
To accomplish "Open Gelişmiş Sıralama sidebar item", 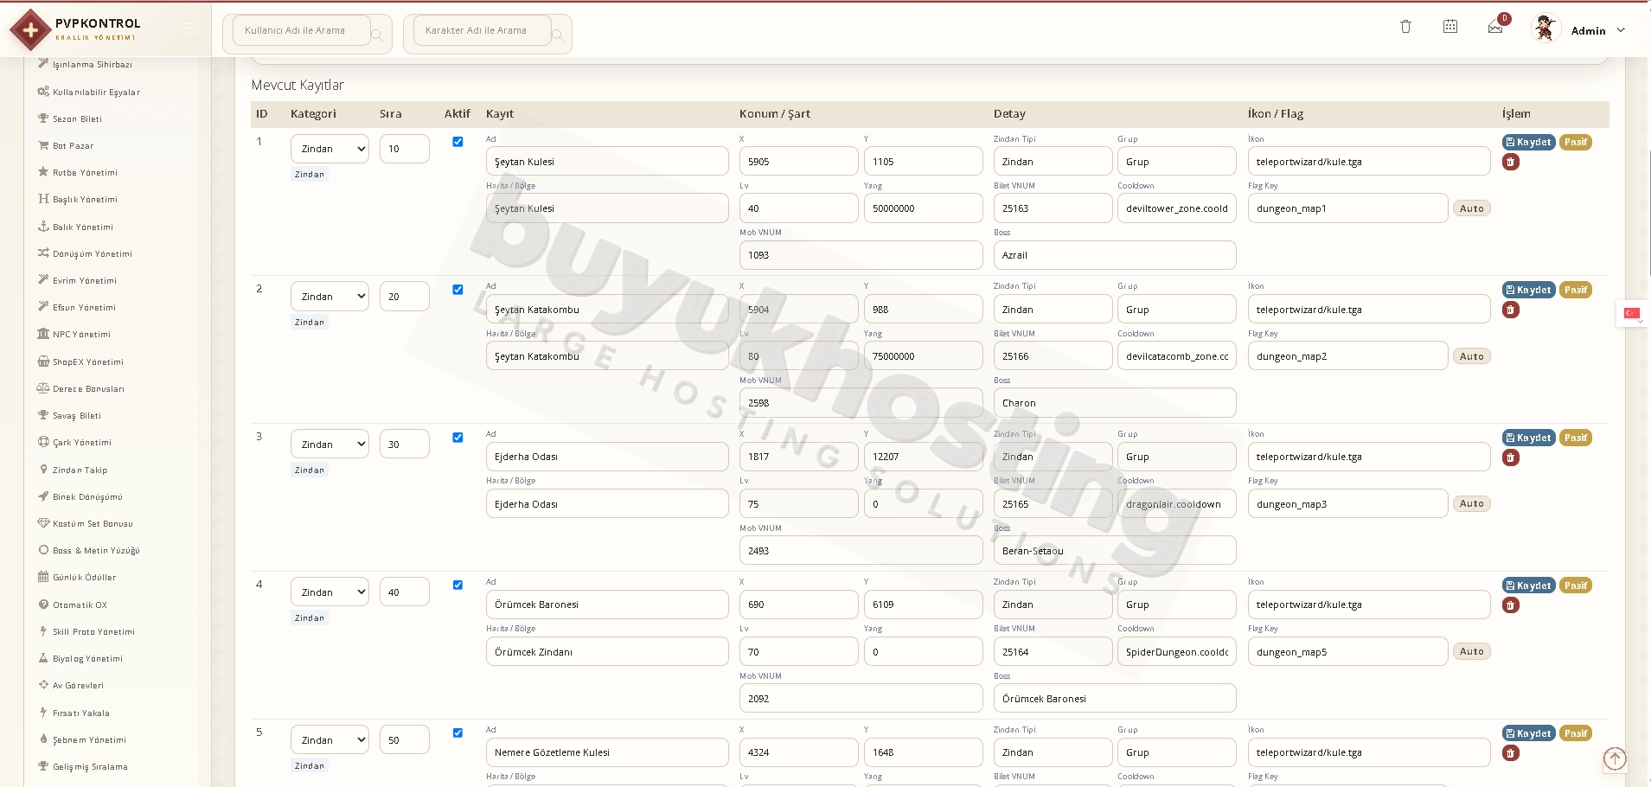I will tap(90, 767).
